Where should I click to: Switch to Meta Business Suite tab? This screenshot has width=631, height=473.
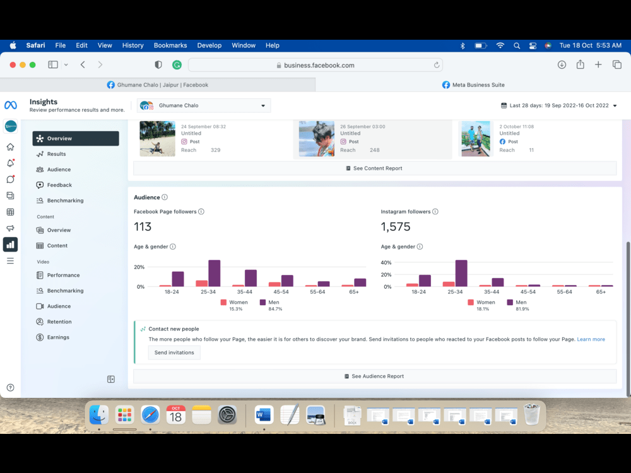tap(473, 85)
